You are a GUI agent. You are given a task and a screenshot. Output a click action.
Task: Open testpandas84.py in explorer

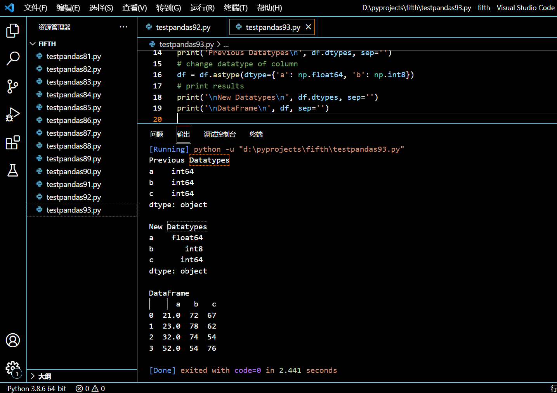pos(82,95)
